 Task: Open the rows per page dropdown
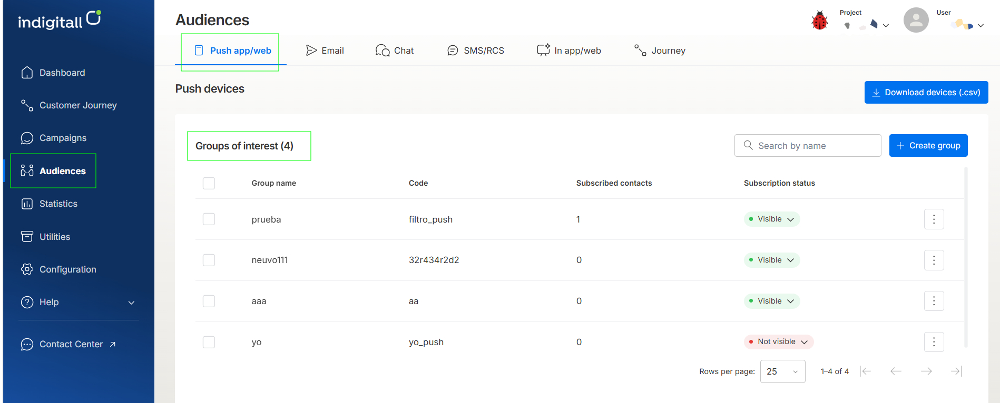[782, 371]
